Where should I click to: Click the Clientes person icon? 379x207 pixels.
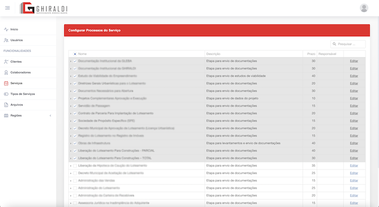tap(6, 62)
